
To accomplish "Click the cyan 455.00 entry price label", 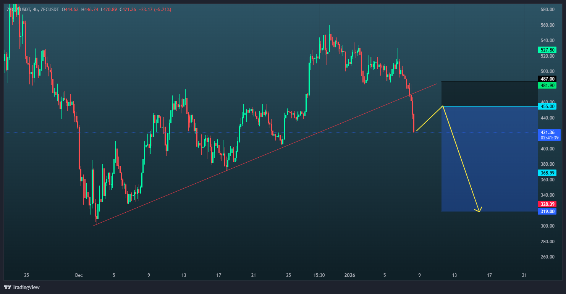I will pos(547,106).
